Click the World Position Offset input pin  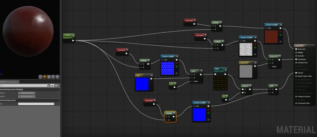(296, 76)
